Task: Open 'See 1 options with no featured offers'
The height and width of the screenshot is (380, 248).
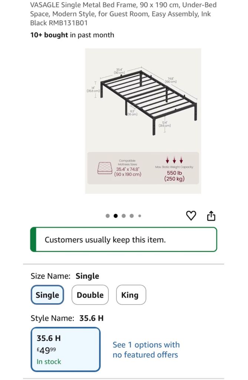Action: (146, 350)
